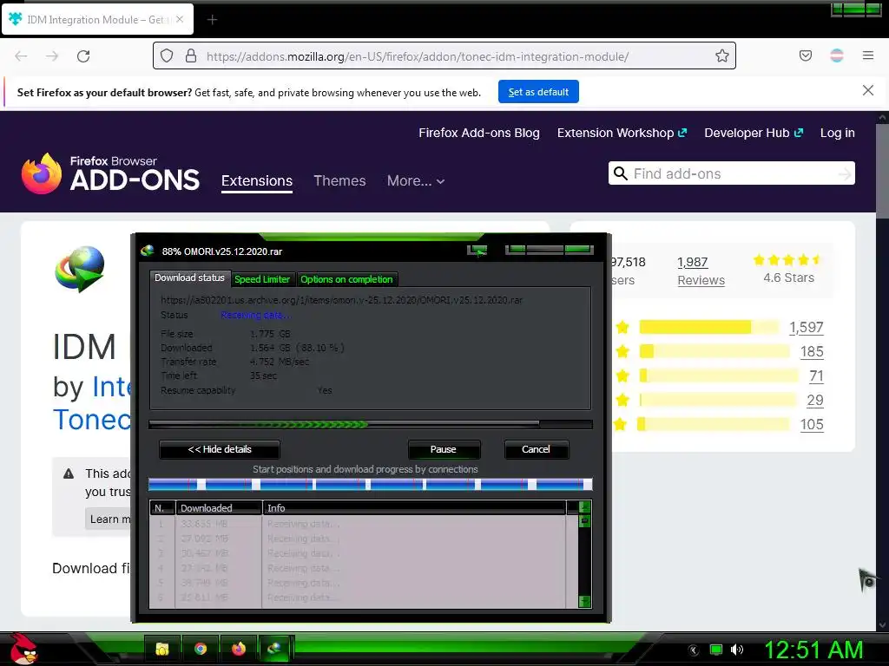
Task: Click the blue connections progress bar
Action: tap(370, 484)
